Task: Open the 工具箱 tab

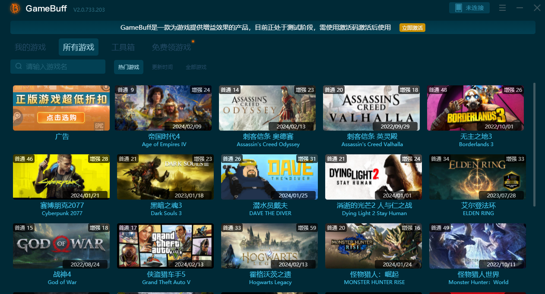Action: 123,47
